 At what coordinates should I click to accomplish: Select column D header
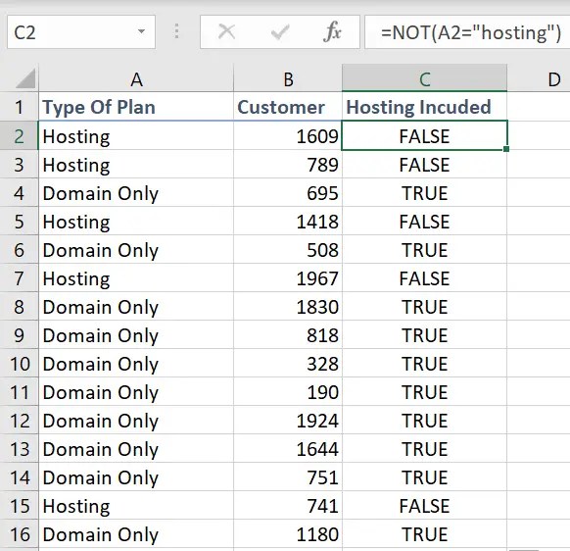[539, 78]
